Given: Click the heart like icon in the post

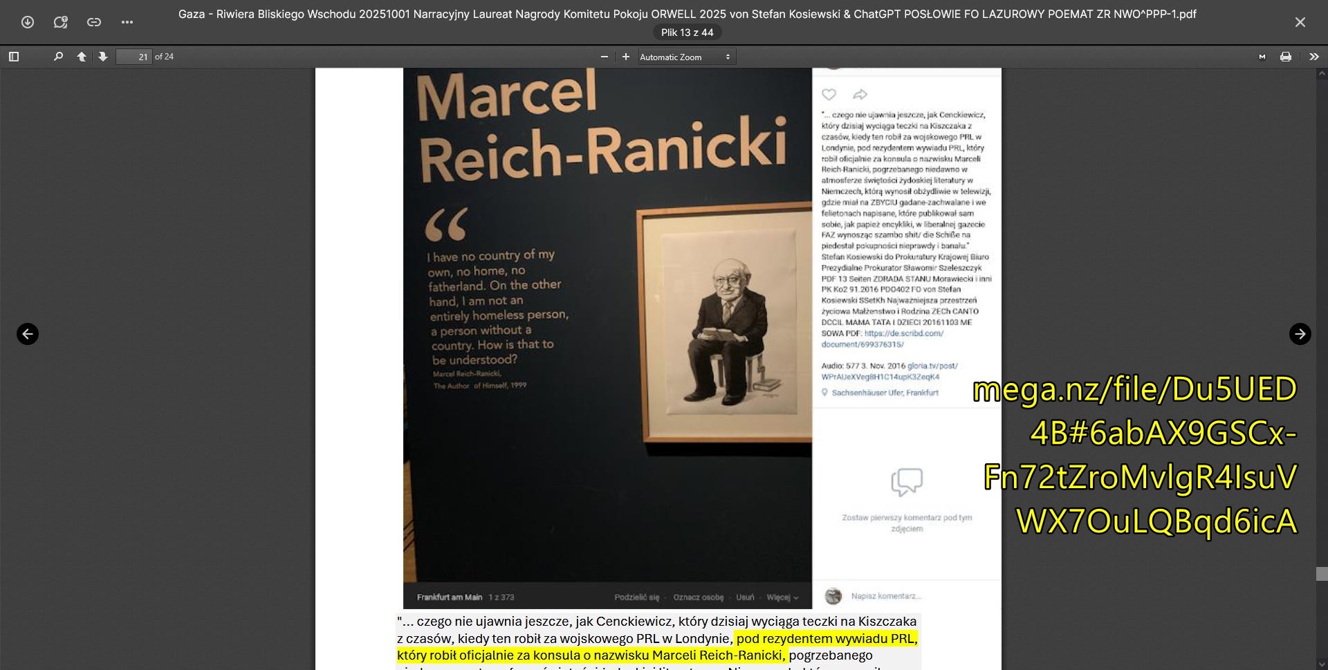Looking at the screenshot, I should pos(829,95).
